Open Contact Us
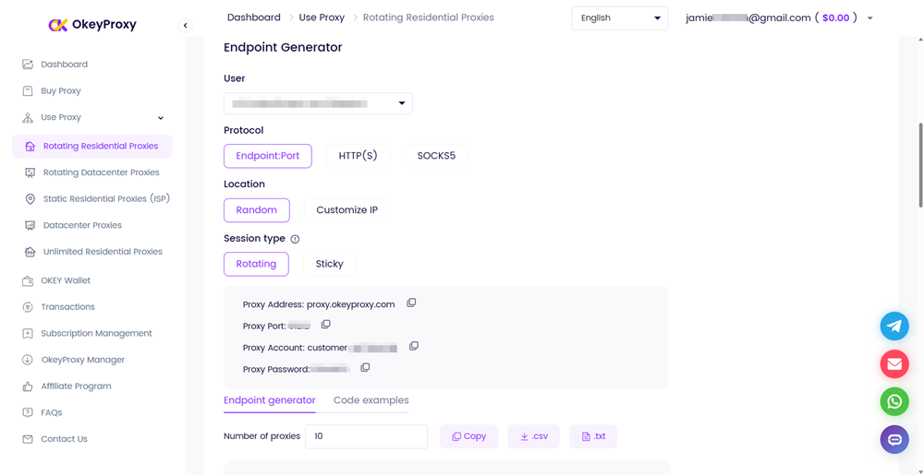Viewport: 924px width, 475px height. click(65, 439)
